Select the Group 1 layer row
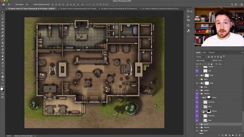 [x=218, y=124]
